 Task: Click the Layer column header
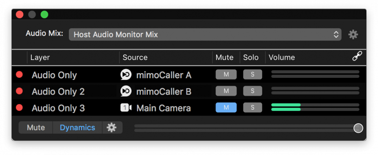(x=40, y=57)
